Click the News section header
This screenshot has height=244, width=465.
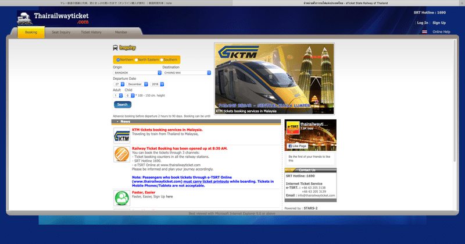tap(196, 122)
